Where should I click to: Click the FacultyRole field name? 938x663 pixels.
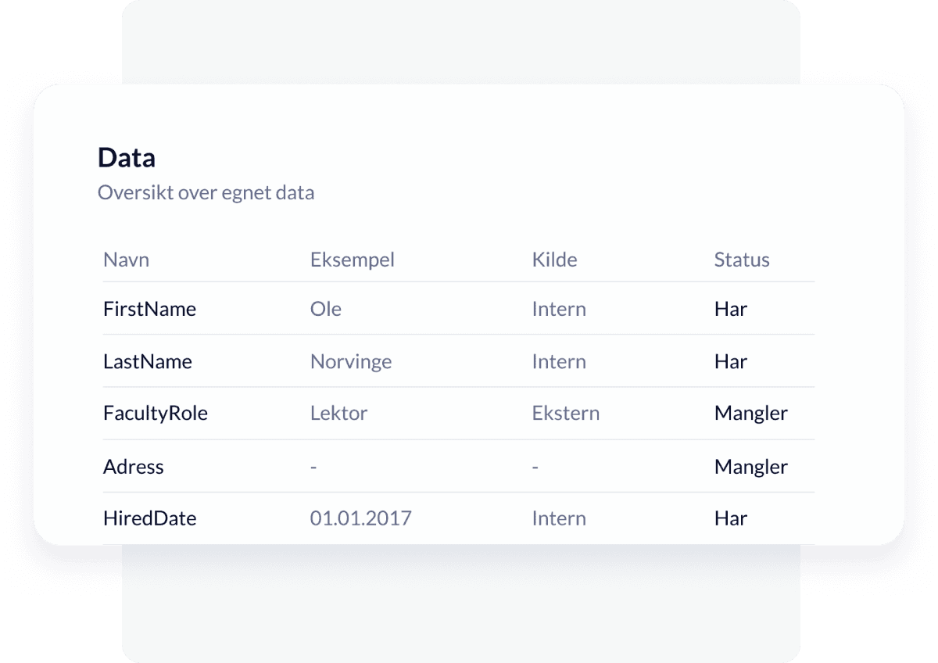155,414
